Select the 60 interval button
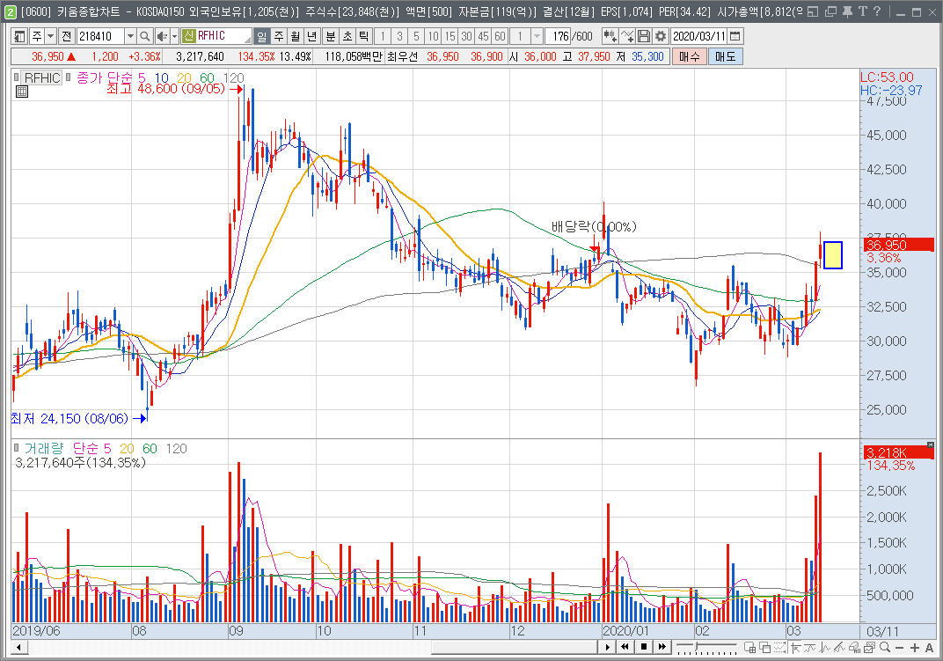 click(x=501, y=37)
